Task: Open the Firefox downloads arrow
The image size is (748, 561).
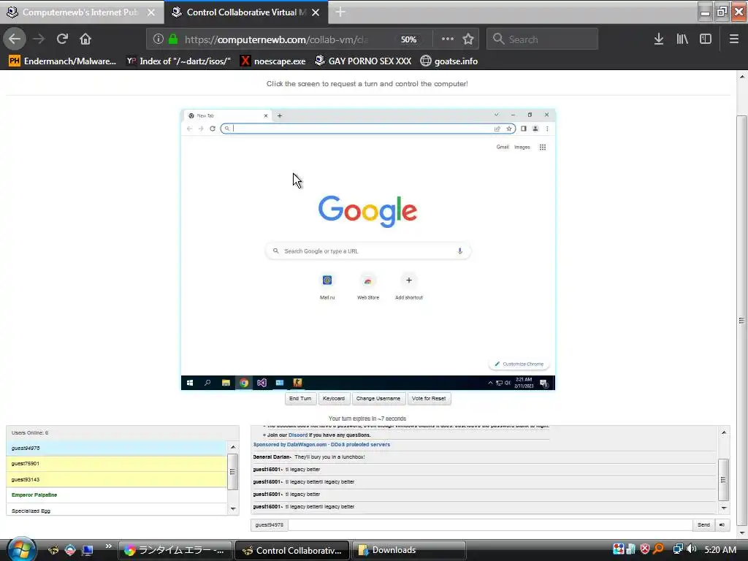Action: 659,39
